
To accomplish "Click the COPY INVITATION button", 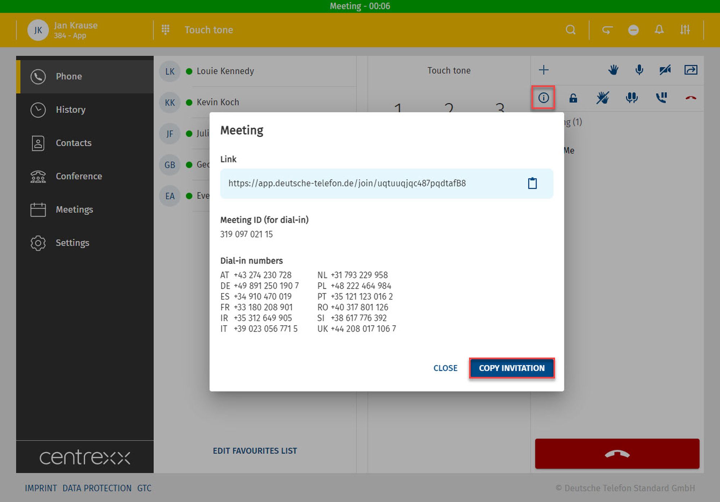I will pos(512,368).
